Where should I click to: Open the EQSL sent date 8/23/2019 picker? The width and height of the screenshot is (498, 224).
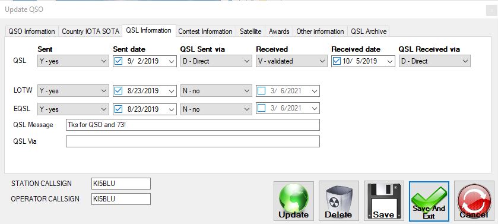tap(172, 109)
